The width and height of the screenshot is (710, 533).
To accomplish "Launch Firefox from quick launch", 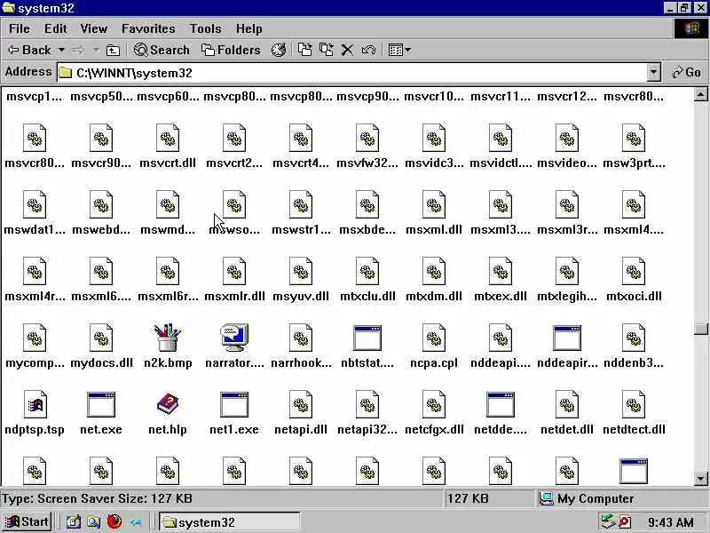I will click(114, 521).
